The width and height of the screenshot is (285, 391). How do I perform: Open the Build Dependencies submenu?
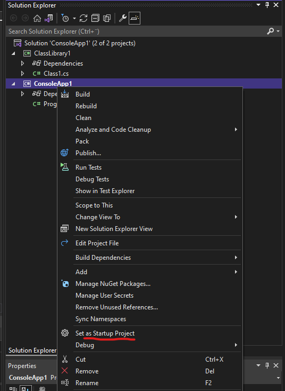point(150,257)
